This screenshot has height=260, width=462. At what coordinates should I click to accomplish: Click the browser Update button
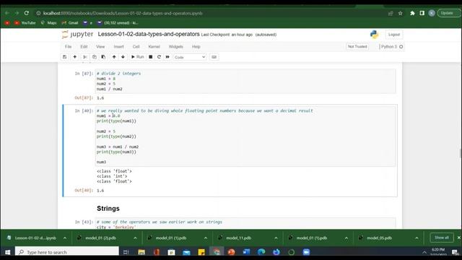coord(449,13)
